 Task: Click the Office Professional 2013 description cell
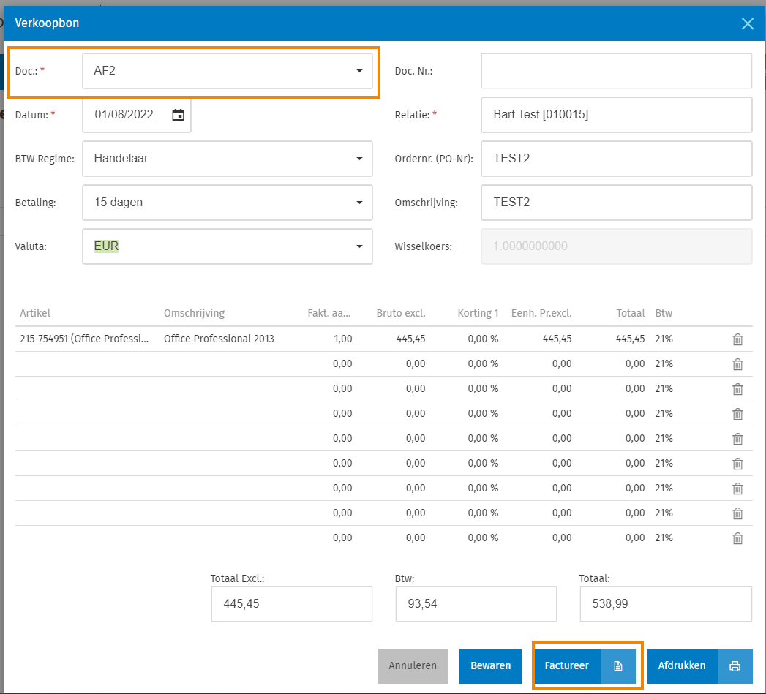click(x=219, y=339)
